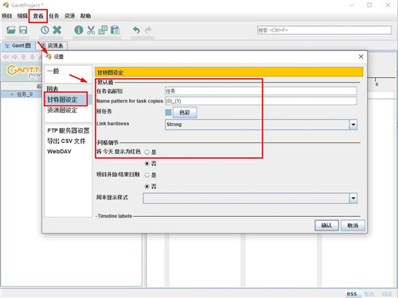Viewport: 398px width, 298px height.
Task: Click the 取消 button
Action: click(353, 226)
